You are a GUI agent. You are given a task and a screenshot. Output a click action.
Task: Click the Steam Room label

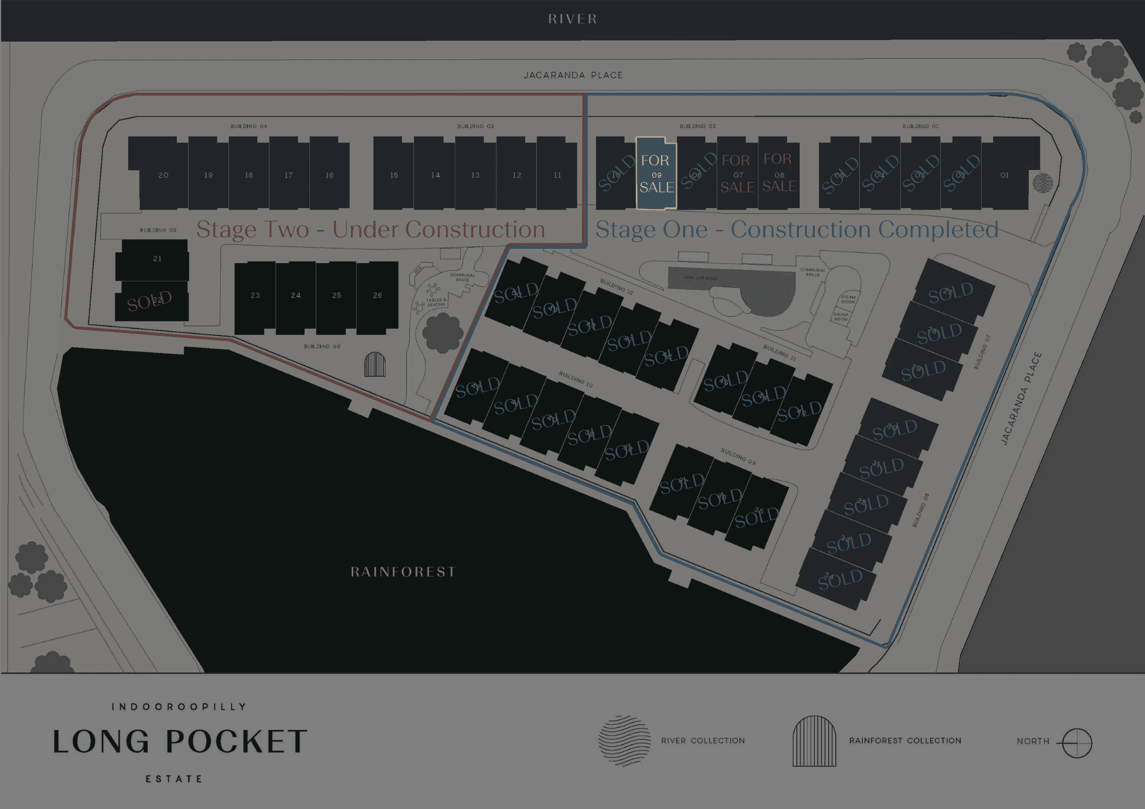point(848,299)
